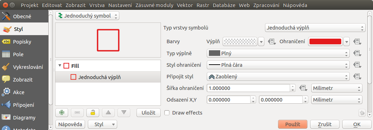Move symbol layer down
This screenshot has width=373, height=130.
[x=124, y=113]
